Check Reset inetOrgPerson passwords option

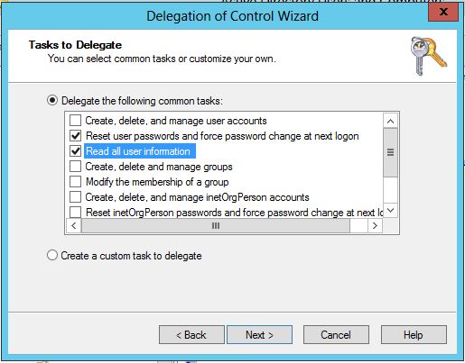(x=75, y=212)
